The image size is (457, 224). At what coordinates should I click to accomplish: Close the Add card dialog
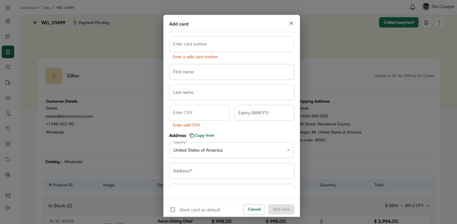(x=291, y=23)
